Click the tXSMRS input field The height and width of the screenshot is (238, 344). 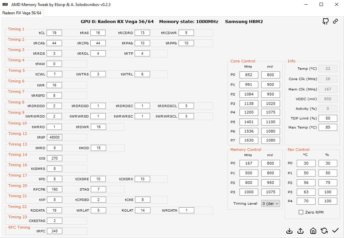click(x=54, y=169)
